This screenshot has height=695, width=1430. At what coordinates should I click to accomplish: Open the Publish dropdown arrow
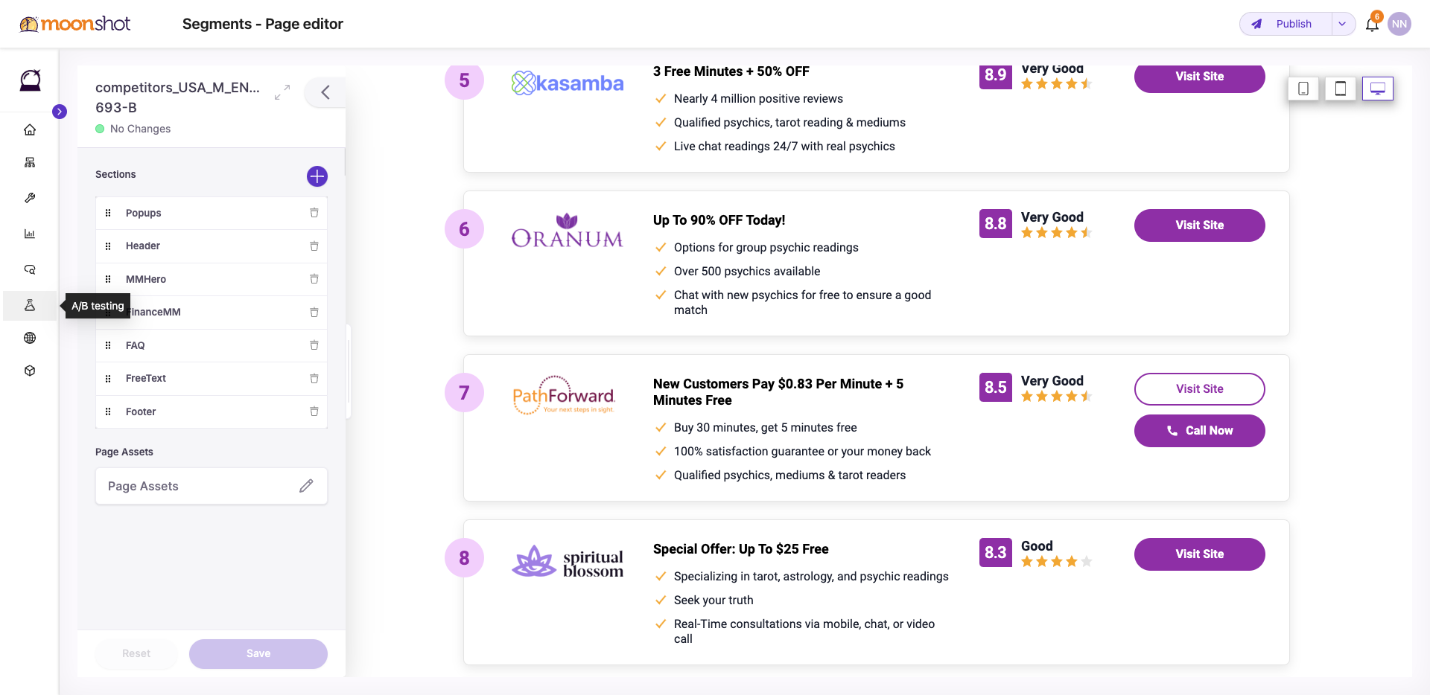pos(1342,24)
